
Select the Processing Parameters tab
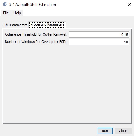[x=48, y=24]
